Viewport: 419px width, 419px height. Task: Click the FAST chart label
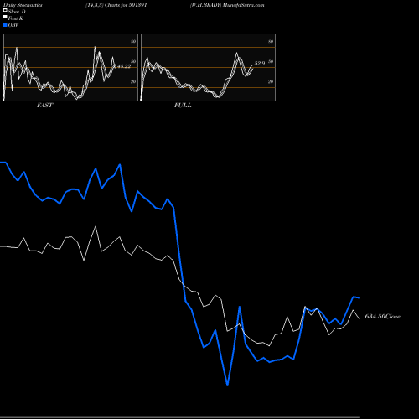pyautogui.click(x=44, y=105)
